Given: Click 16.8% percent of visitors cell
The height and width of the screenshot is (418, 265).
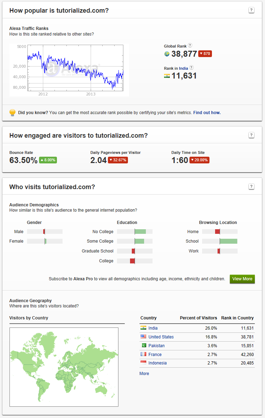Looking at the screenshot, I should click(211, 337).
